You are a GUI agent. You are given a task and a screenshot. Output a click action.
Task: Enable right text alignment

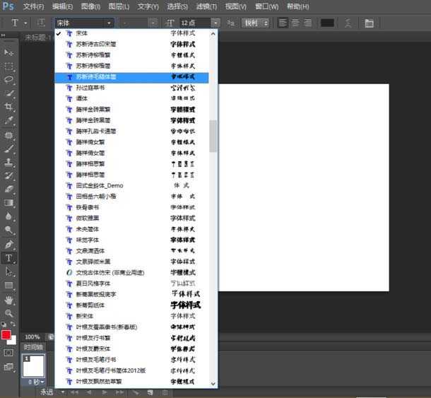[308, 23]
